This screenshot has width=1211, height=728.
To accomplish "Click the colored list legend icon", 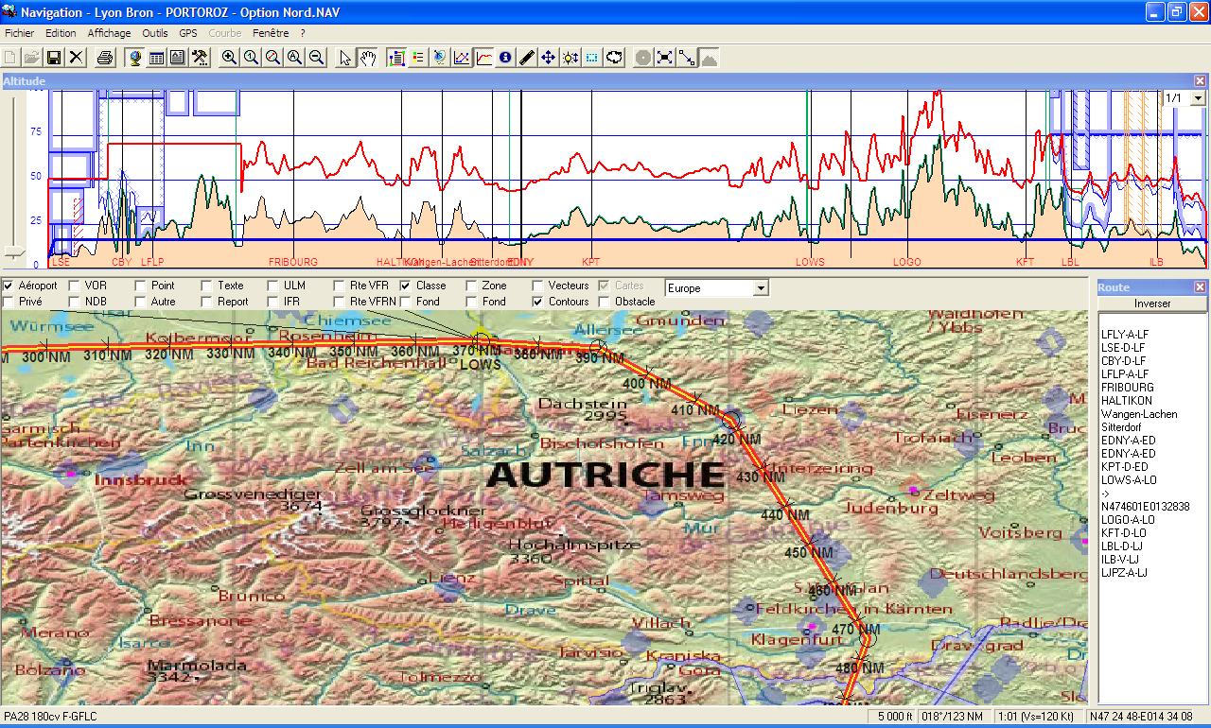I will [x=418, y=58].
